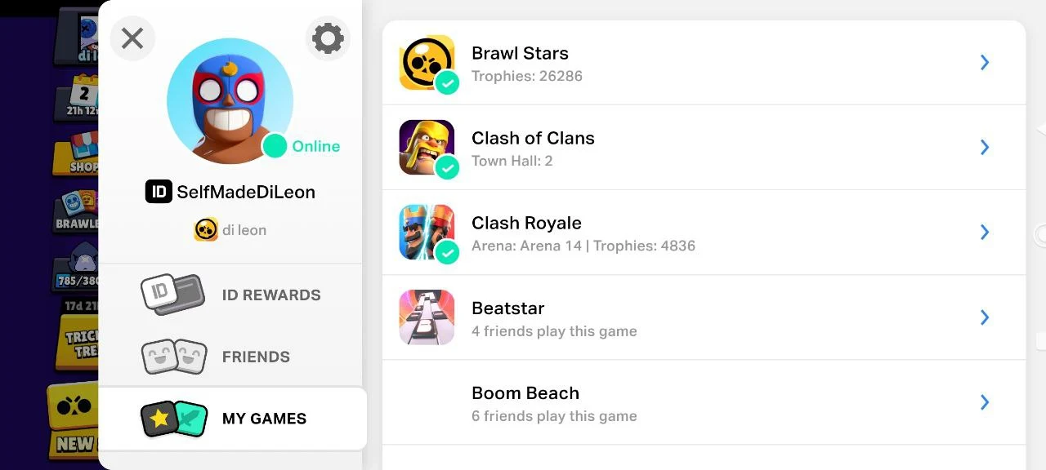The image size is (1046, 470).
Task: Click the ID badge beside SelfMadeDiLeon
Action: click(159, 192)
